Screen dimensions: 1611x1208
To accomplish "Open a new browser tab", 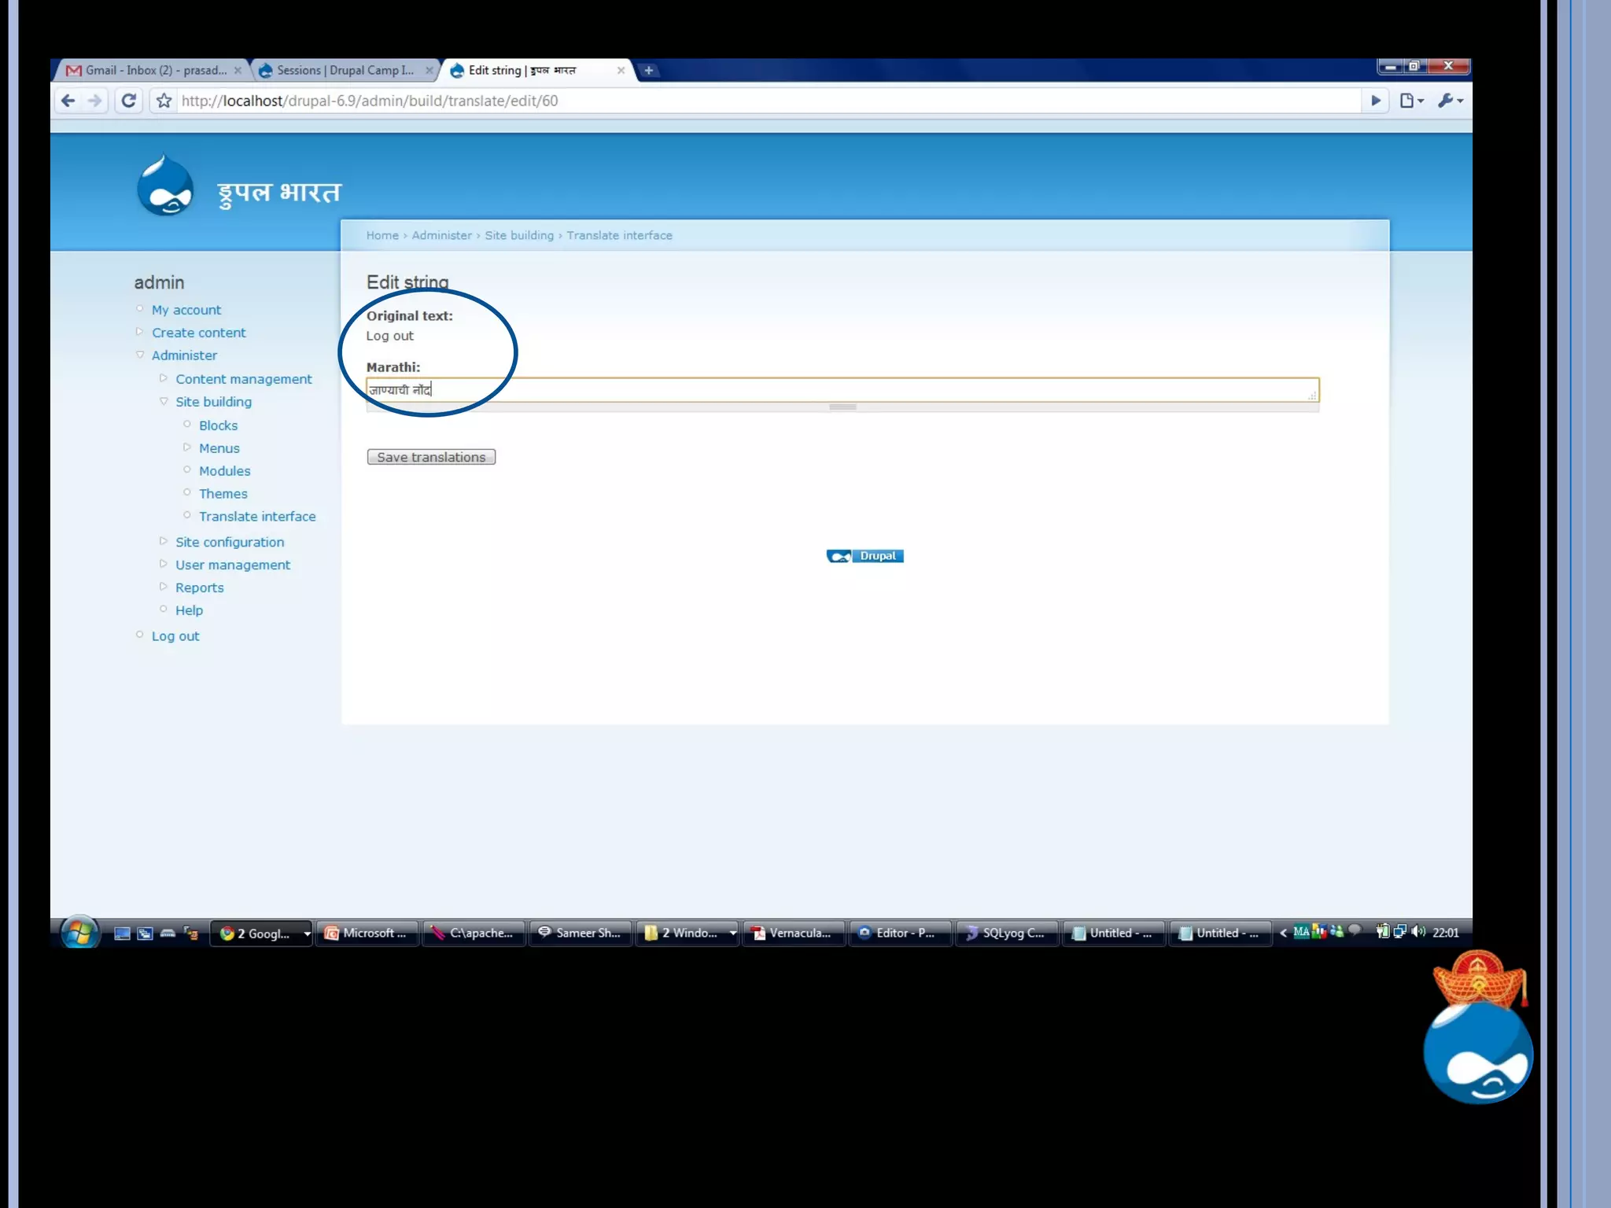I will [648, 71].
